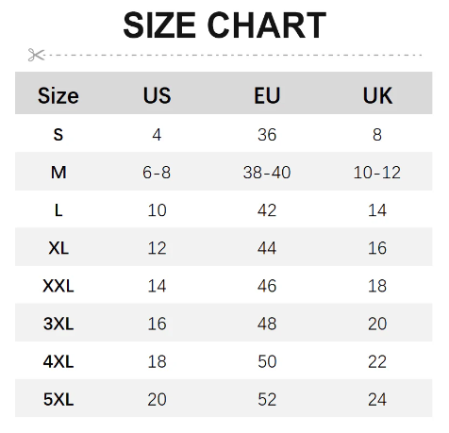Select the US column header
Image resolution: width=449 pixels, height=433 pixels.
coord(157,95)
